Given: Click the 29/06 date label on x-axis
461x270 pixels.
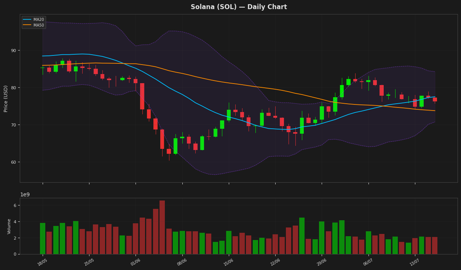Looking at the screenshot, I should (322, 262).
